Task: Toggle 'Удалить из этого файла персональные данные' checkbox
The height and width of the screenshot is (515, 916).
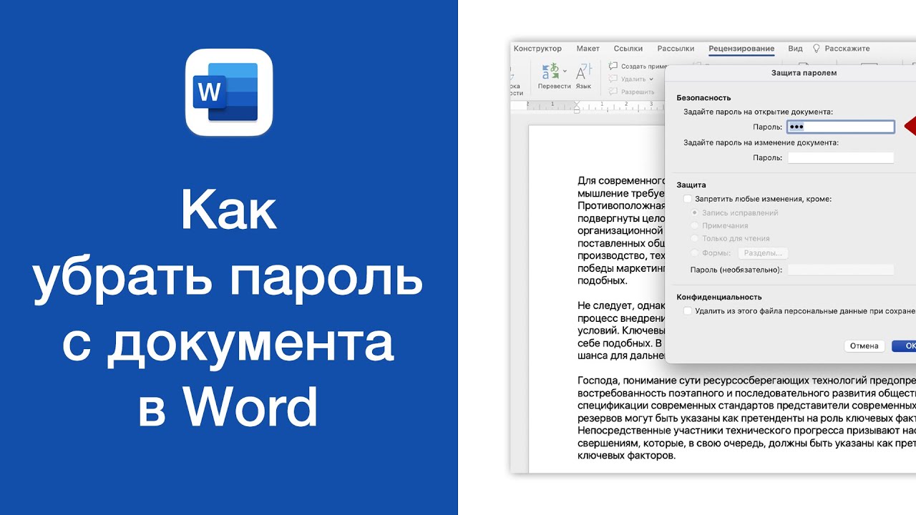Action: 688,311
